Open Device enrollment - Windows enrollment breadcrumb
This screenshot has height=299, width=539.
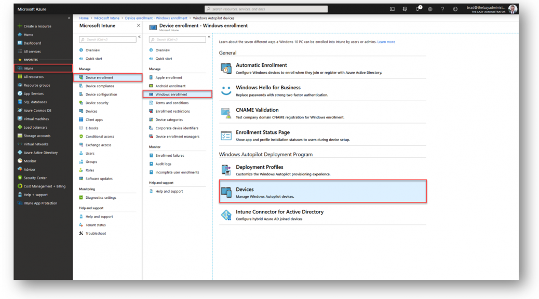pyautogui.click(x=156, y=18)
